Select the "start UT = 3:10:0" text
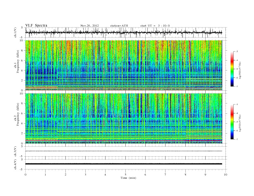254x196 pixels. tap(155, 26)
